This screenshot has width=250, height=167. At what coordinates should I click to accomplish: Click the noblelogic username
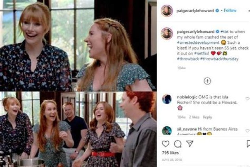[187, 97]
